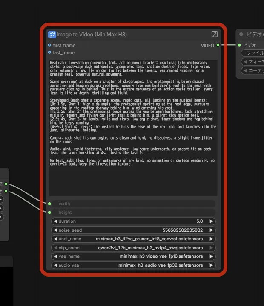264x306 pixels.
Task: Click the lower green output socket on left node
Action: click(x=6, y=191)
